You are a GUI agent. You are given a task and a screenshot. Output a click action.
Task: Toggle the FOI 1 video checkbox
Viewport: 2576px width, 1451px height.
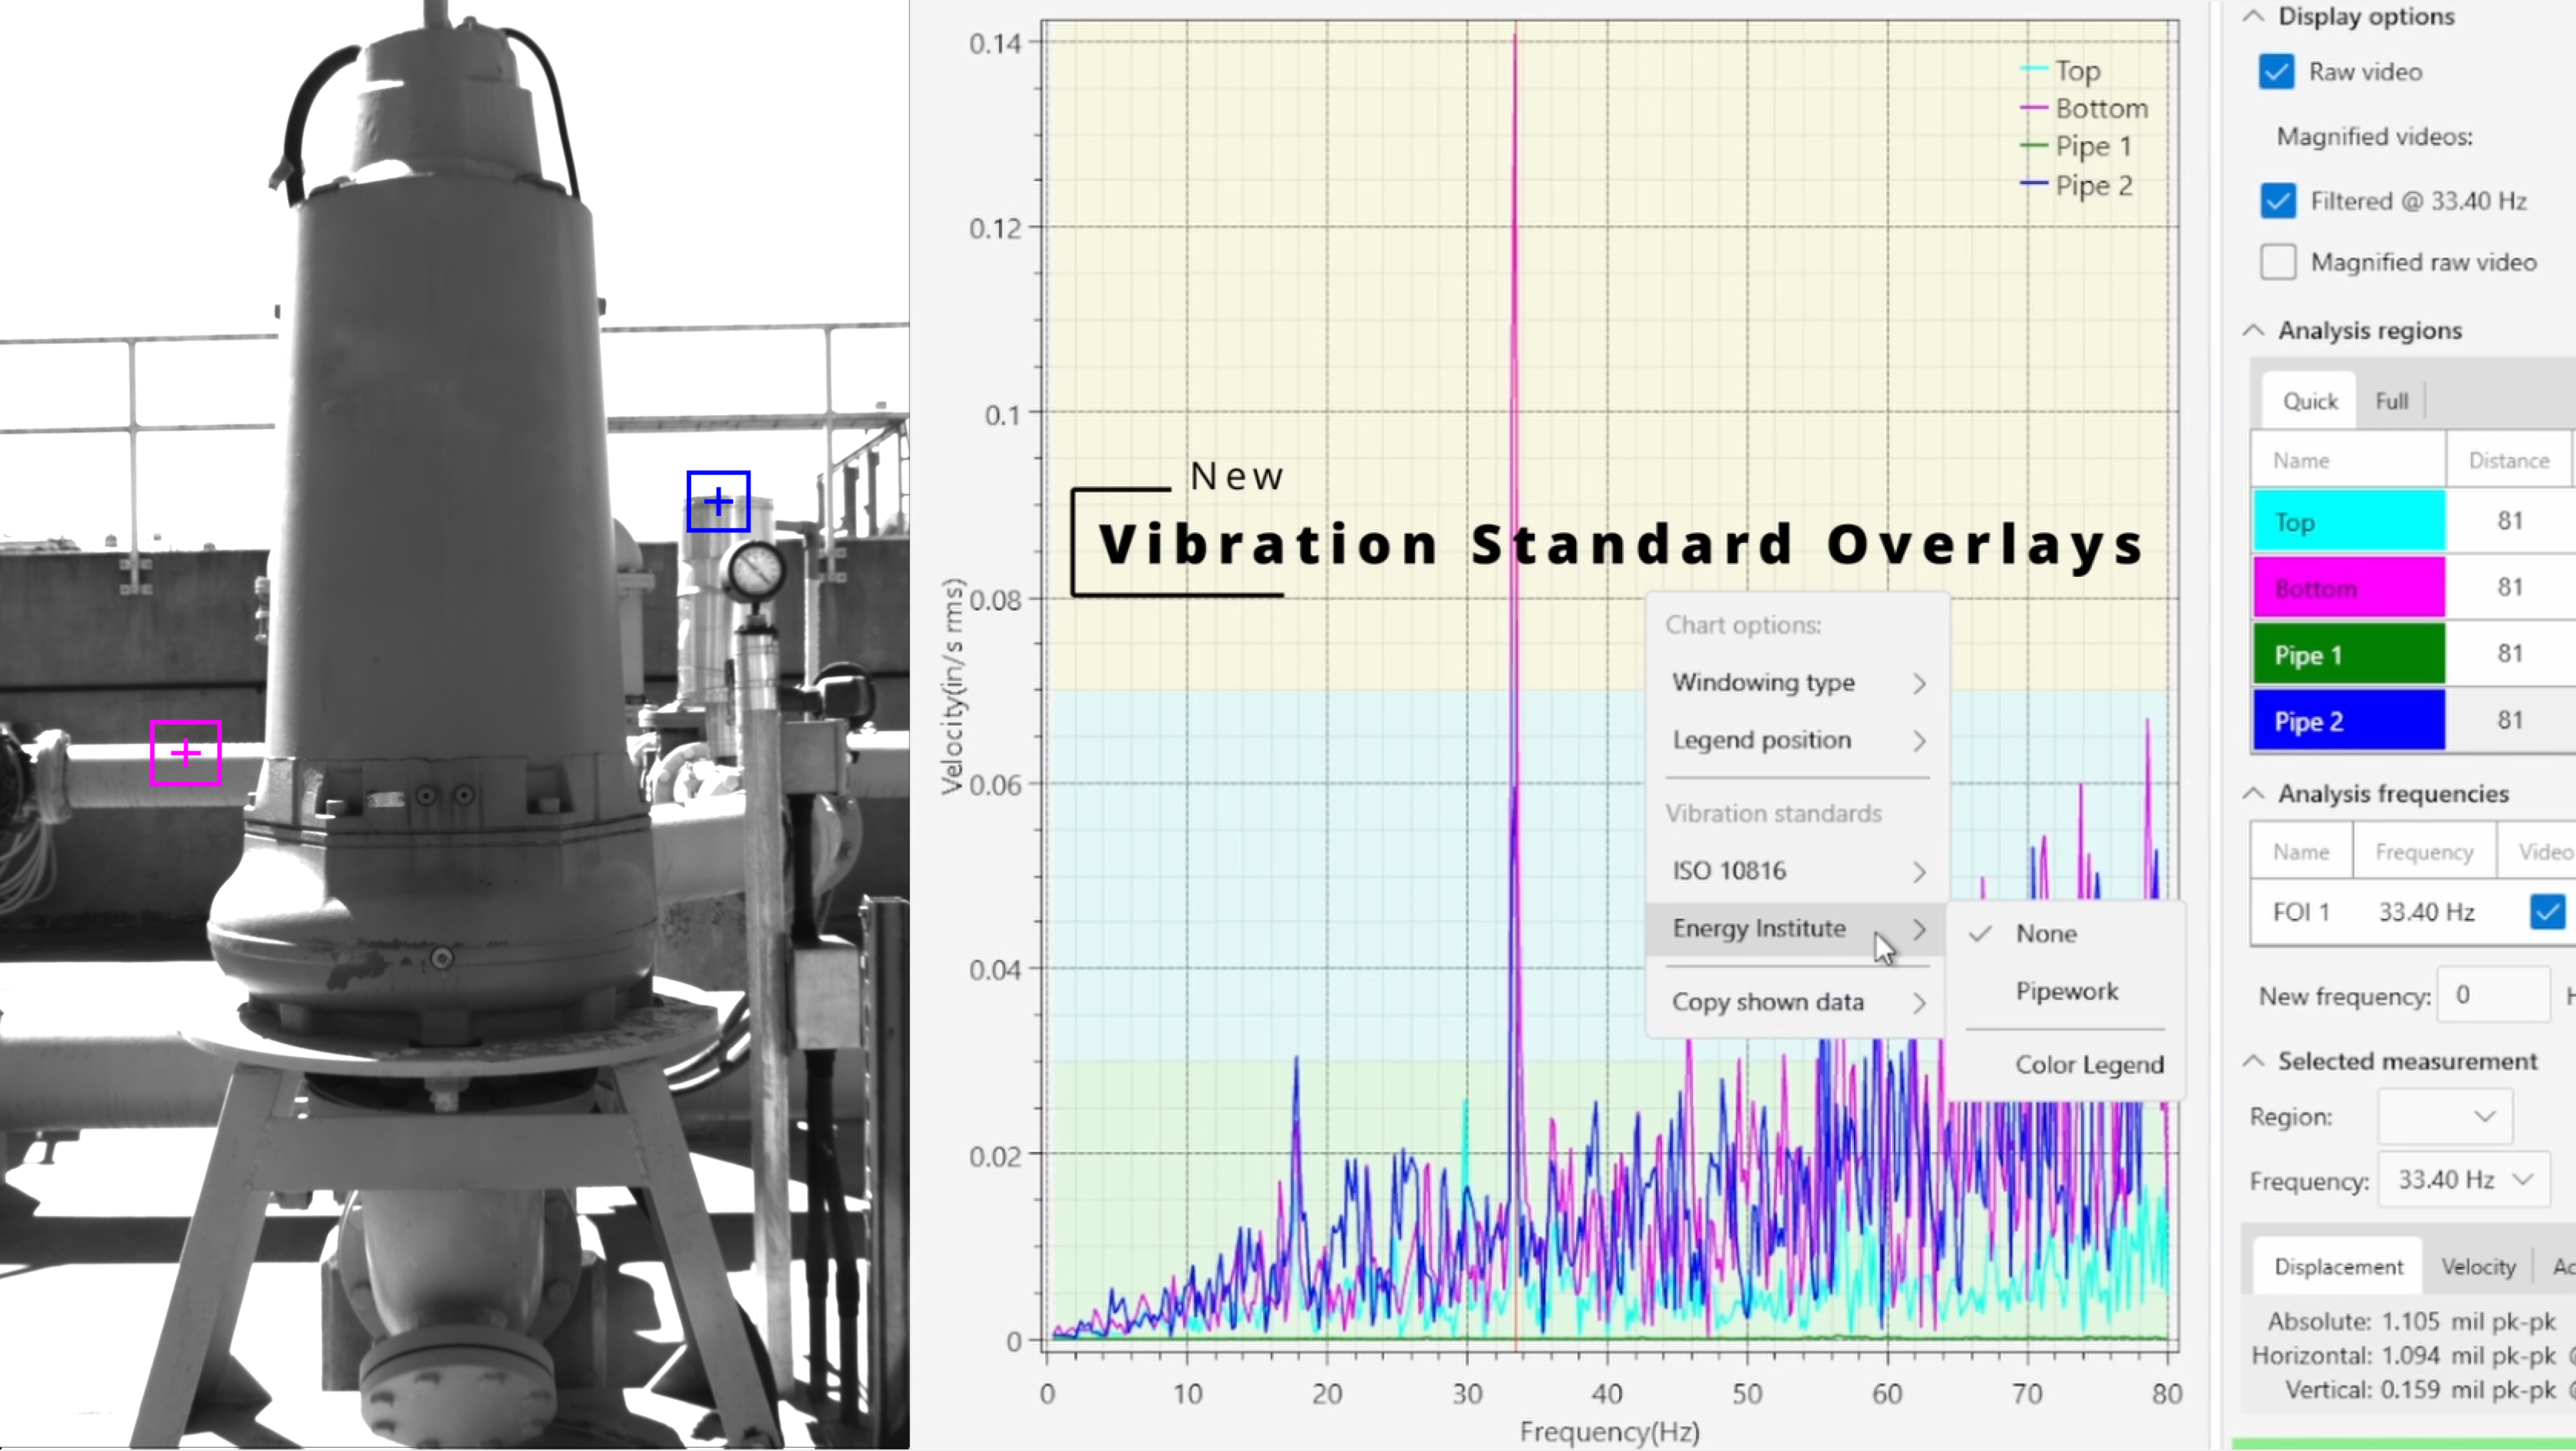[x=2547, y=912]
